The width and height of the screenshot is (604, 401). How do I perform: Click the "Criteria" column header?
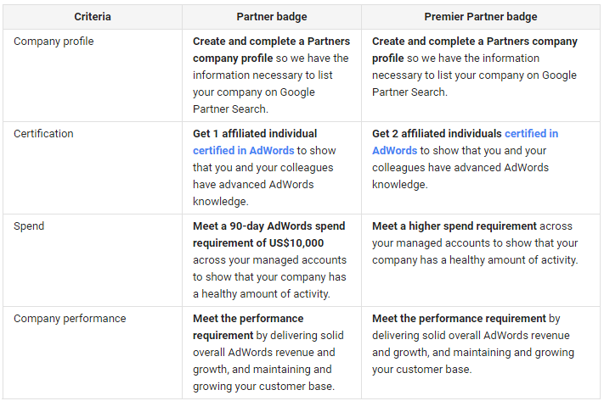pyautogui.click(x=92, y=17)
